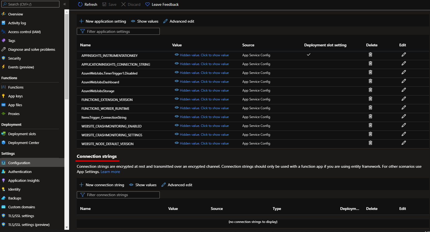Open Advanced edit for application settings
The width and height of the screenshot is (430, 232).
[x=179, y=21]
